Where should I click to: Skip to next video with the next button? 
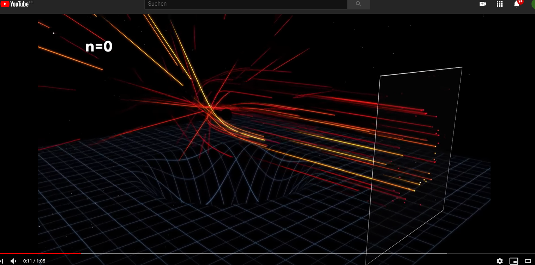click(2, 261)
